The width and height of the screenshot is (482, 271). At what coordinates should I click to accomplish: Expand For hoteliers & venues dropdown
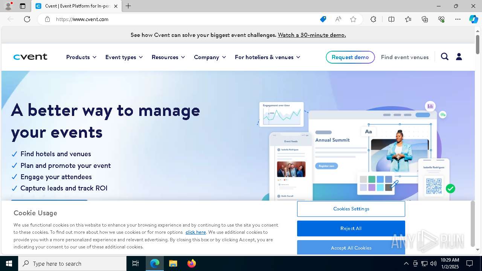click(x=267, y=57)
